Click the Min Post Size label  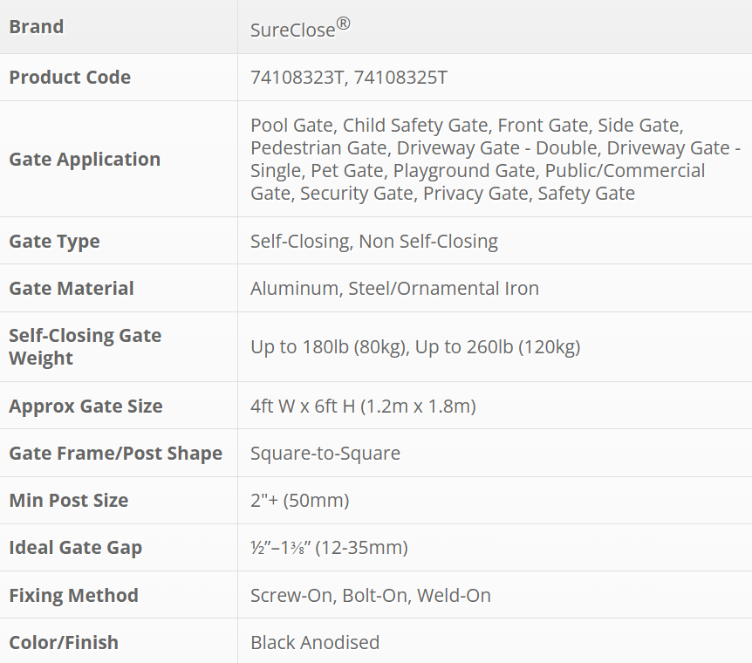pos(68,501)
